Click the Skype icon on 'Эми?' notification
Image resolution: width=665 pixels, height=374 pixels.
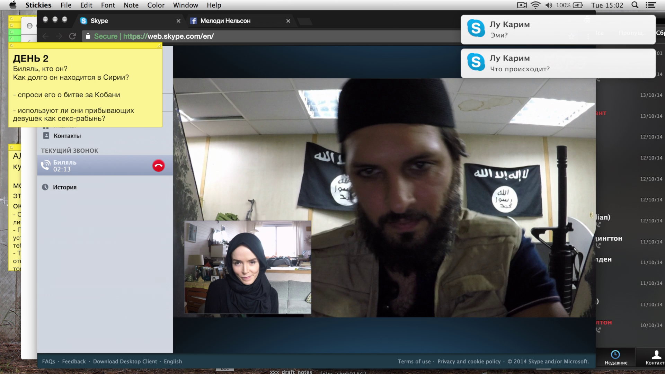pyautogui.click(x=476, y=28)
